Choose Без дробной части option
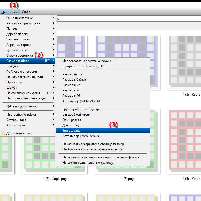 pos(76,114)
